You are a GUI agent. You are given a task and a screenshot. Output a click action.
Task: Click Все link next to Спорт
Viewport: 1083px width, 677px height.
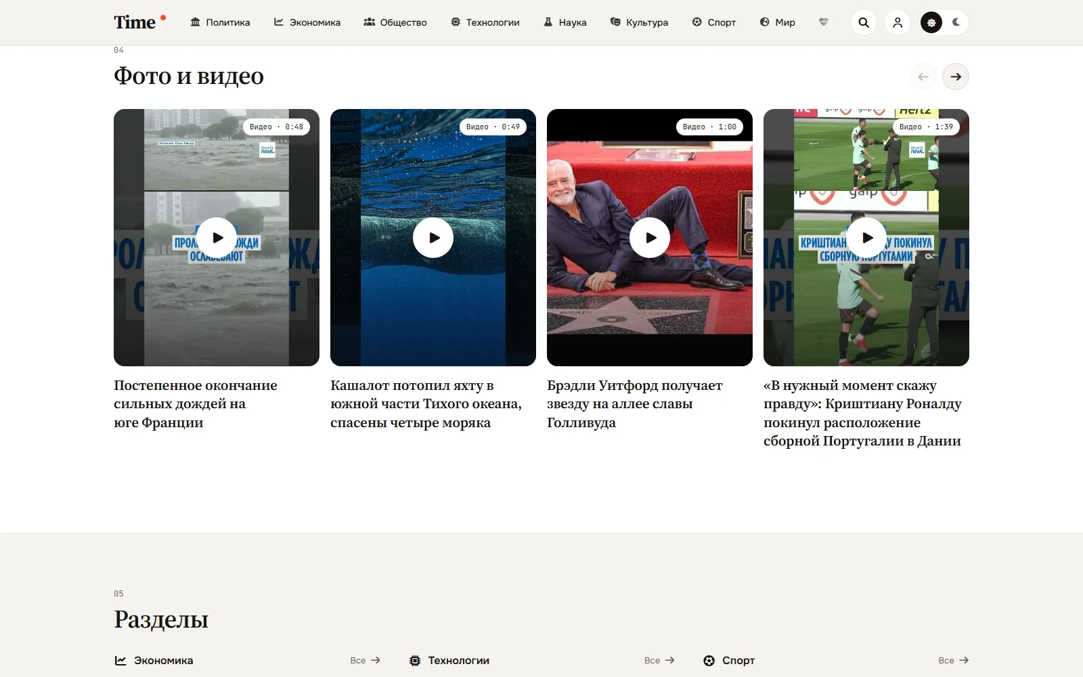pos(954,661)
